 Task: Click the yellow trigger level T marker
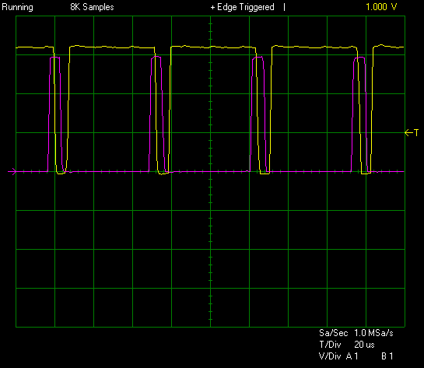tap(412, 133)
